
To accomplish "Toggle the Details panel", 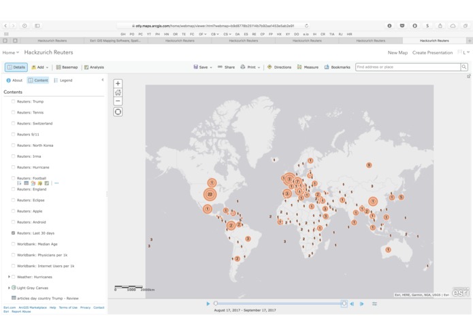I will [16, 67].
